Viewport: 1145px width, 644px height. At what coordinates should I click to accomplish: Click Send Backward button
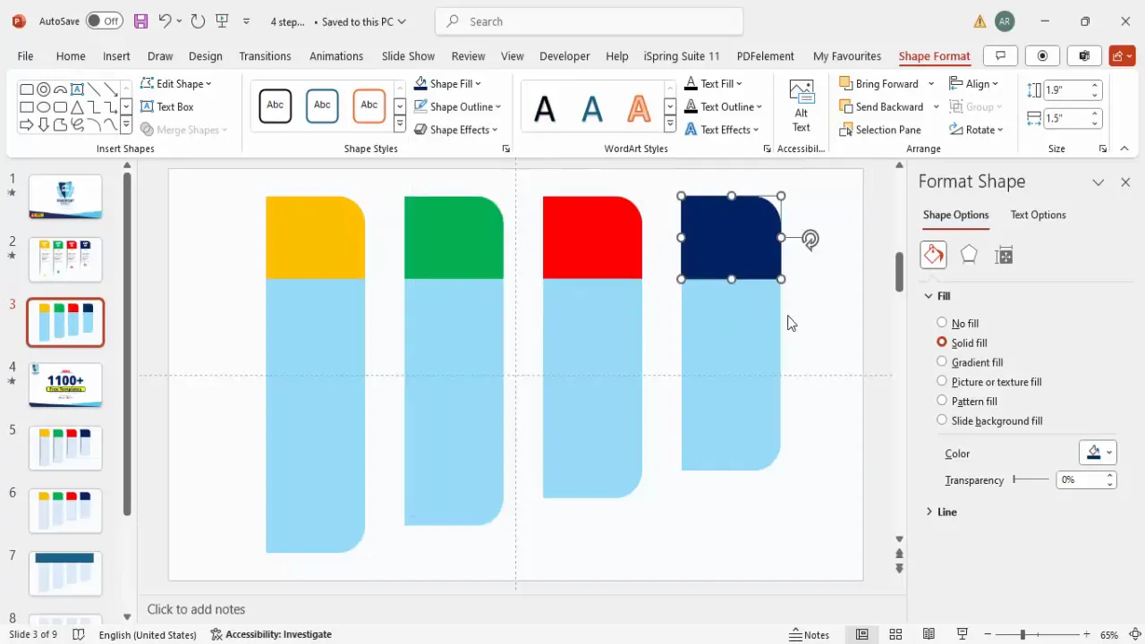click(x=882, y=106)
